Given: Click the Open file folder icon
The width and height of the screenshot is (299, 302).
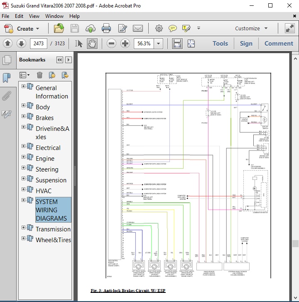Looking at the screenshot, I should coord(59,28).
